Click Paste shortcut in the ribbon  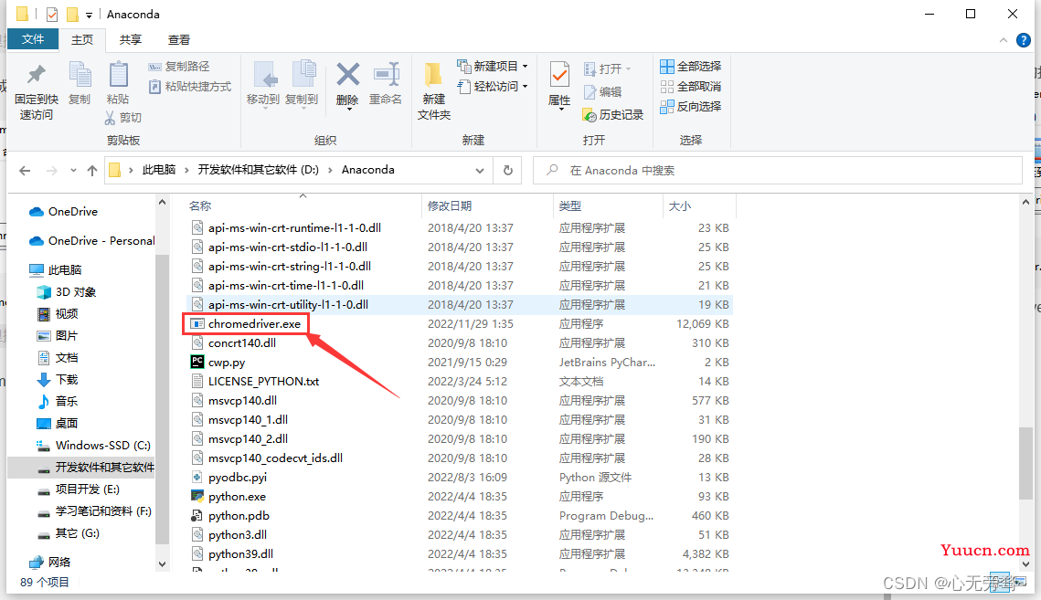[x=190, y=86]
